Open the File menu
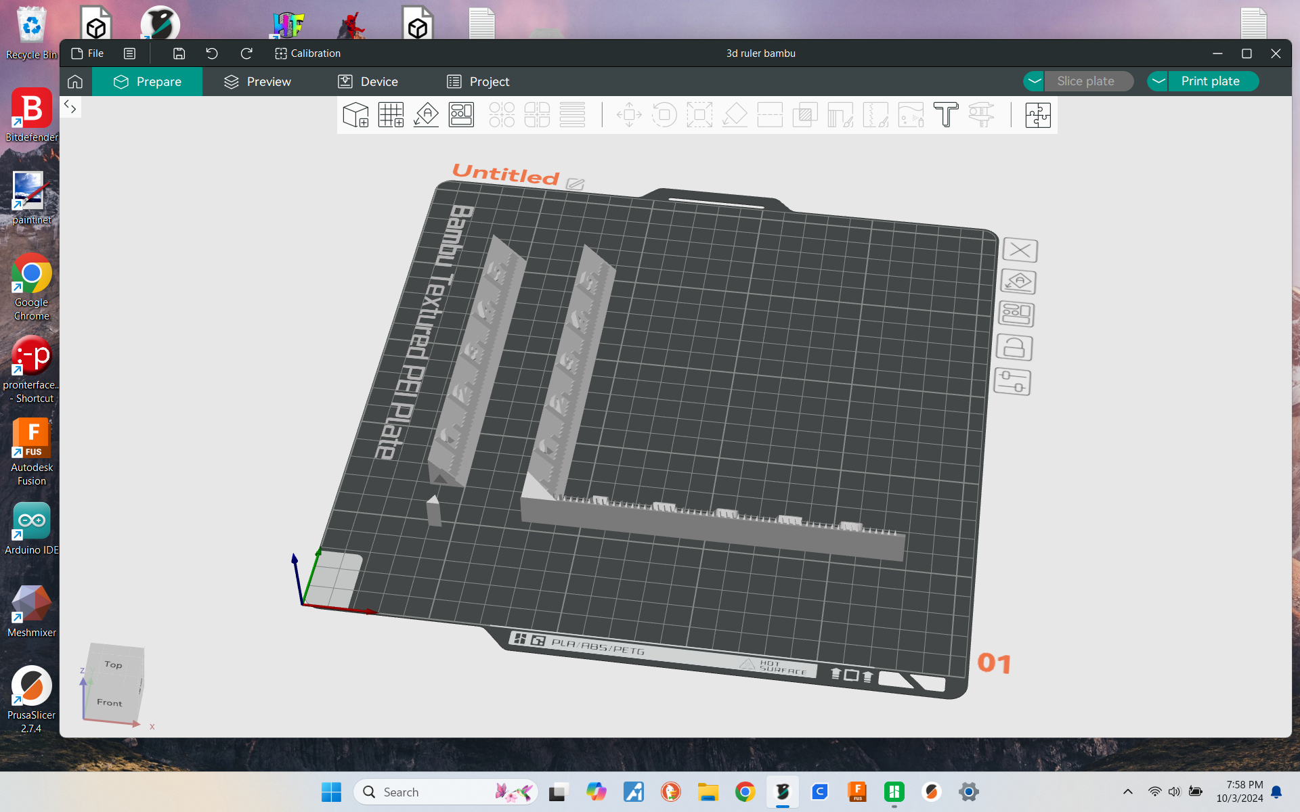The image size is (1300, 812). (88, 53)
